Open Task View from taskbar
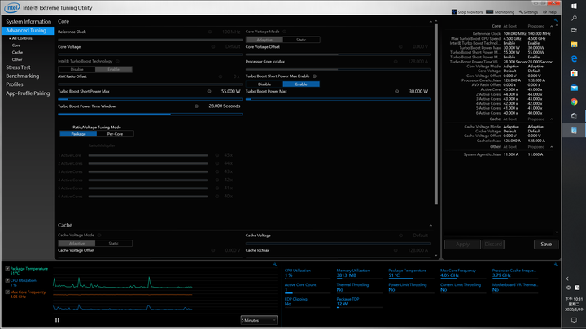 (574, 31)
